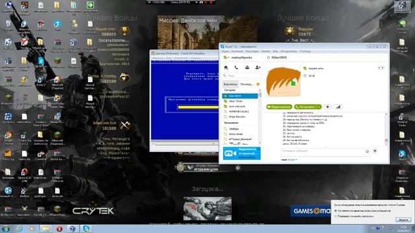415x233 pixels.
Task: Open the call quality signal bars icon
Action: click(338, 107)
